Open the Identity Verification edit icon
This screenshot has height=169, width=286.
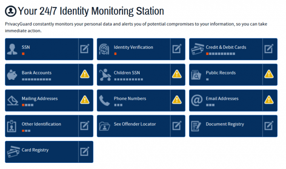point(177,49)
